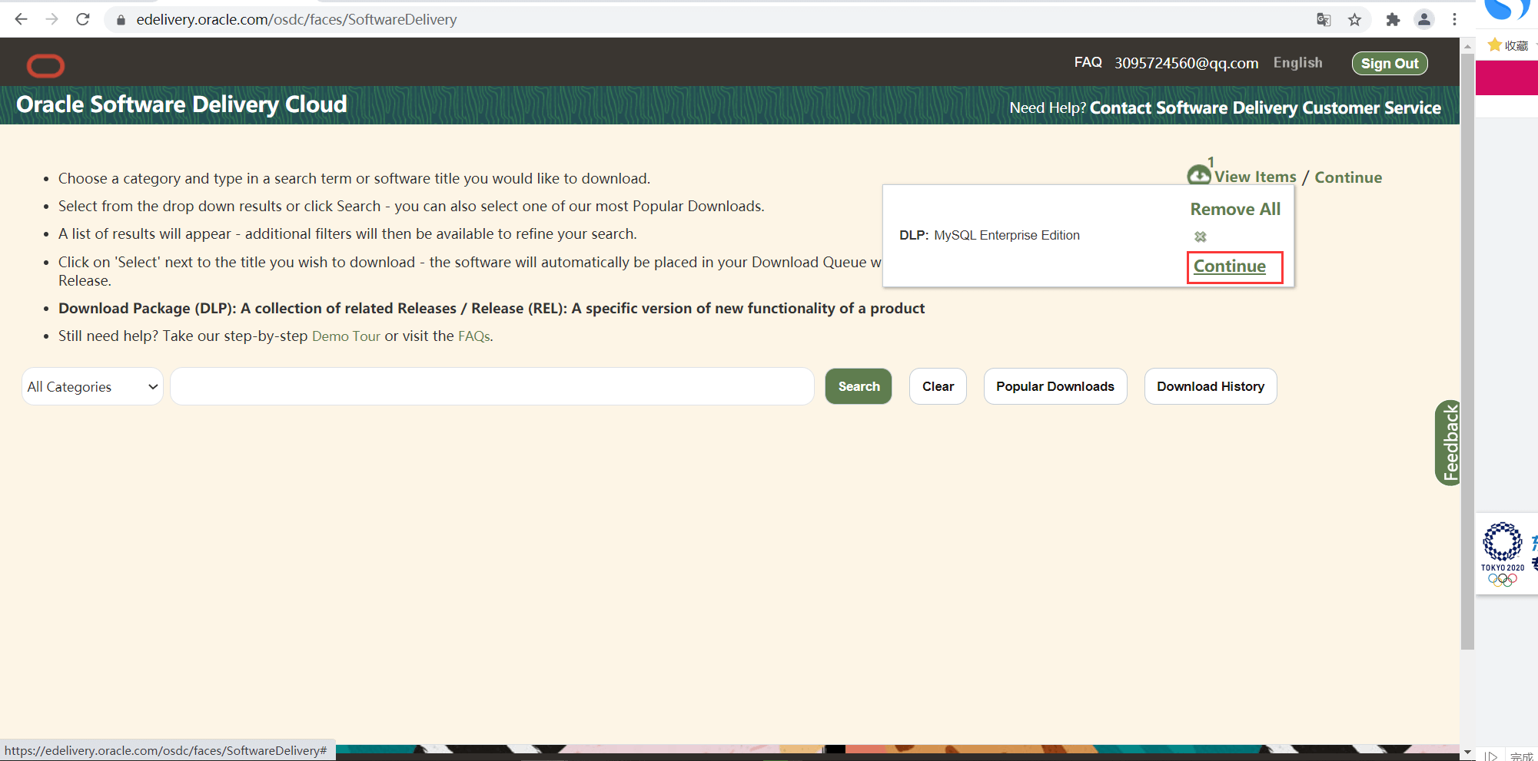This screenshot has height=761, width=1538.
Task: Open the Feedback side tab
Action: (x=1448, y=443)
